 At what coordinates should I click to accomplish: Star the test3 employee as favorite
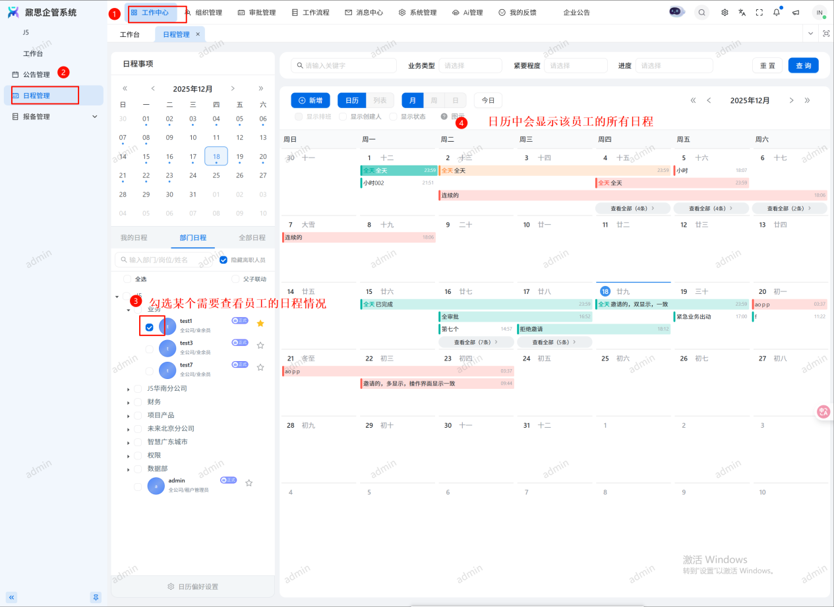click(x=260, y=345)
